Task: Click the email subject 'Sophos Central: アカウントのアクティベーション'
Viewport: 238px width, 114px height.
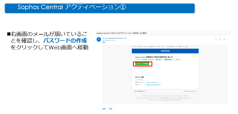Action: [x=121, y=33]
